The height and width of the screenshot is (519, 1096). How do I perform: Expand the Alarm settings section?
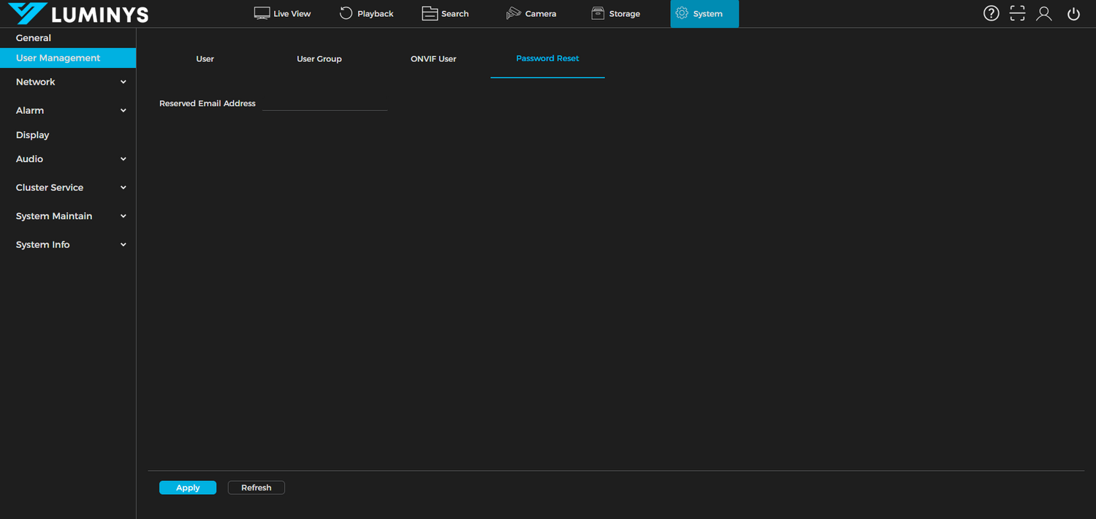68,110
